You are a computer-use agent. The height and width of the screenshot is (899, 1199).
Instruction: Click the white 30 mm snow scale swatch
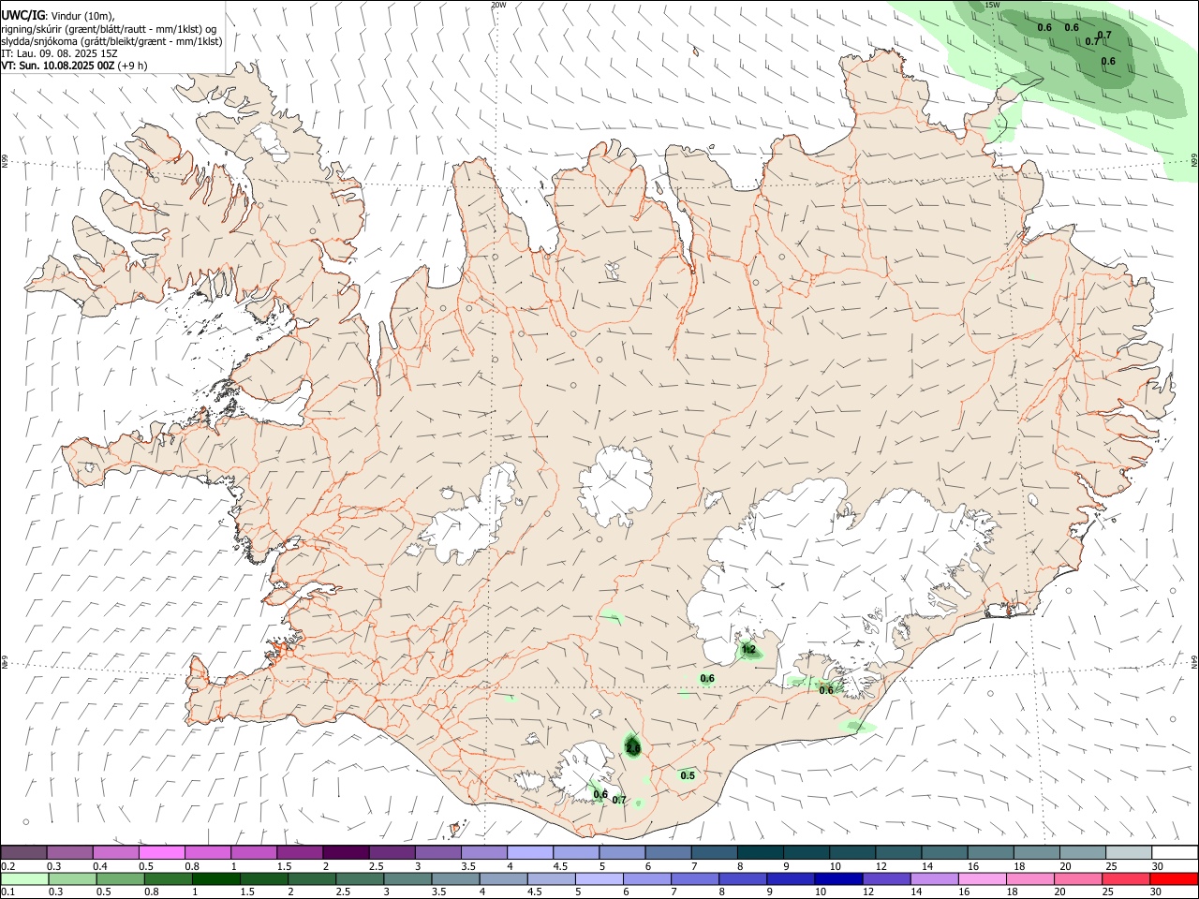(1175, 852)
